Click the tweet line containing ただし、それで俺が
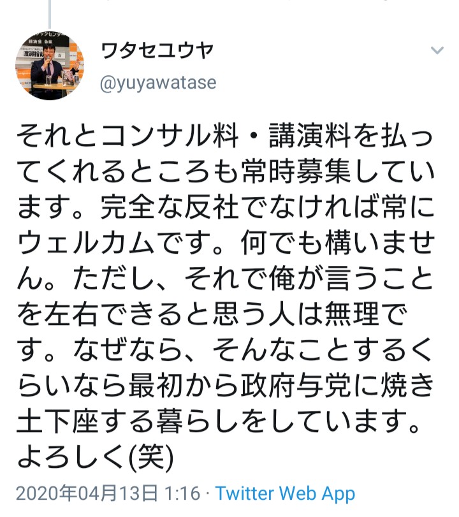 [225, 279]
